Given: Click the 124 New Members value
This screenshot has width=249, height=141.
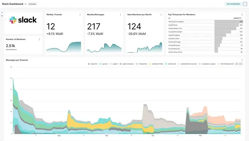Looking at the screenshot, I should click(134, 26).
